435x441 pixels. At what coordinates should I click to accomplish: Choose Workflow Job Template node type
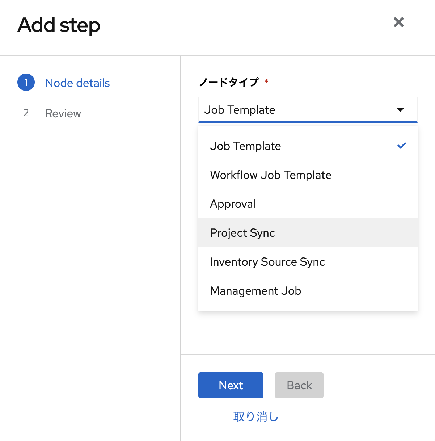(308, 175)
